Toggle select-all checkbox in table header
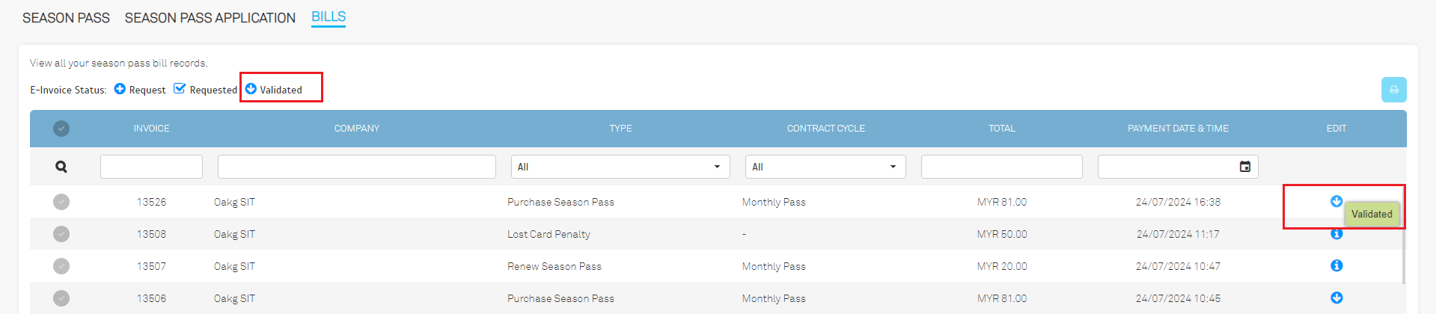 tap(61, 129)
